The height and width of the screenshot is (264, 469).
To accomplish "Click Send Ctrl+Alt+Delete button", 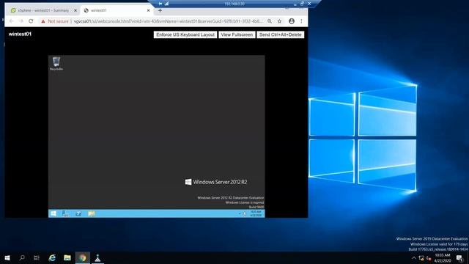I will [x=280, y=34].
